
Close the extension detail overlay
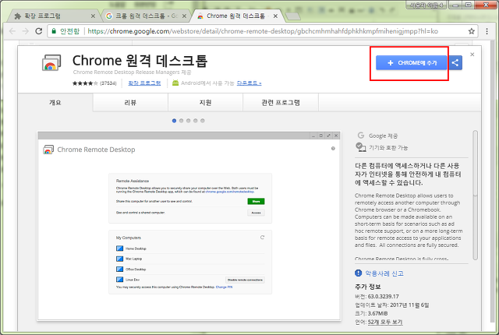(x=472, y=55)
